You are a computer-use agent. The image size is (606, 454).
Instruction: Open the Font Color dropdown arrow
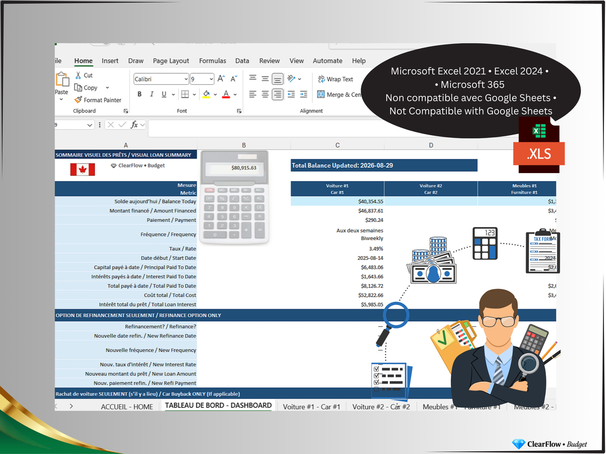click(236, 94)
